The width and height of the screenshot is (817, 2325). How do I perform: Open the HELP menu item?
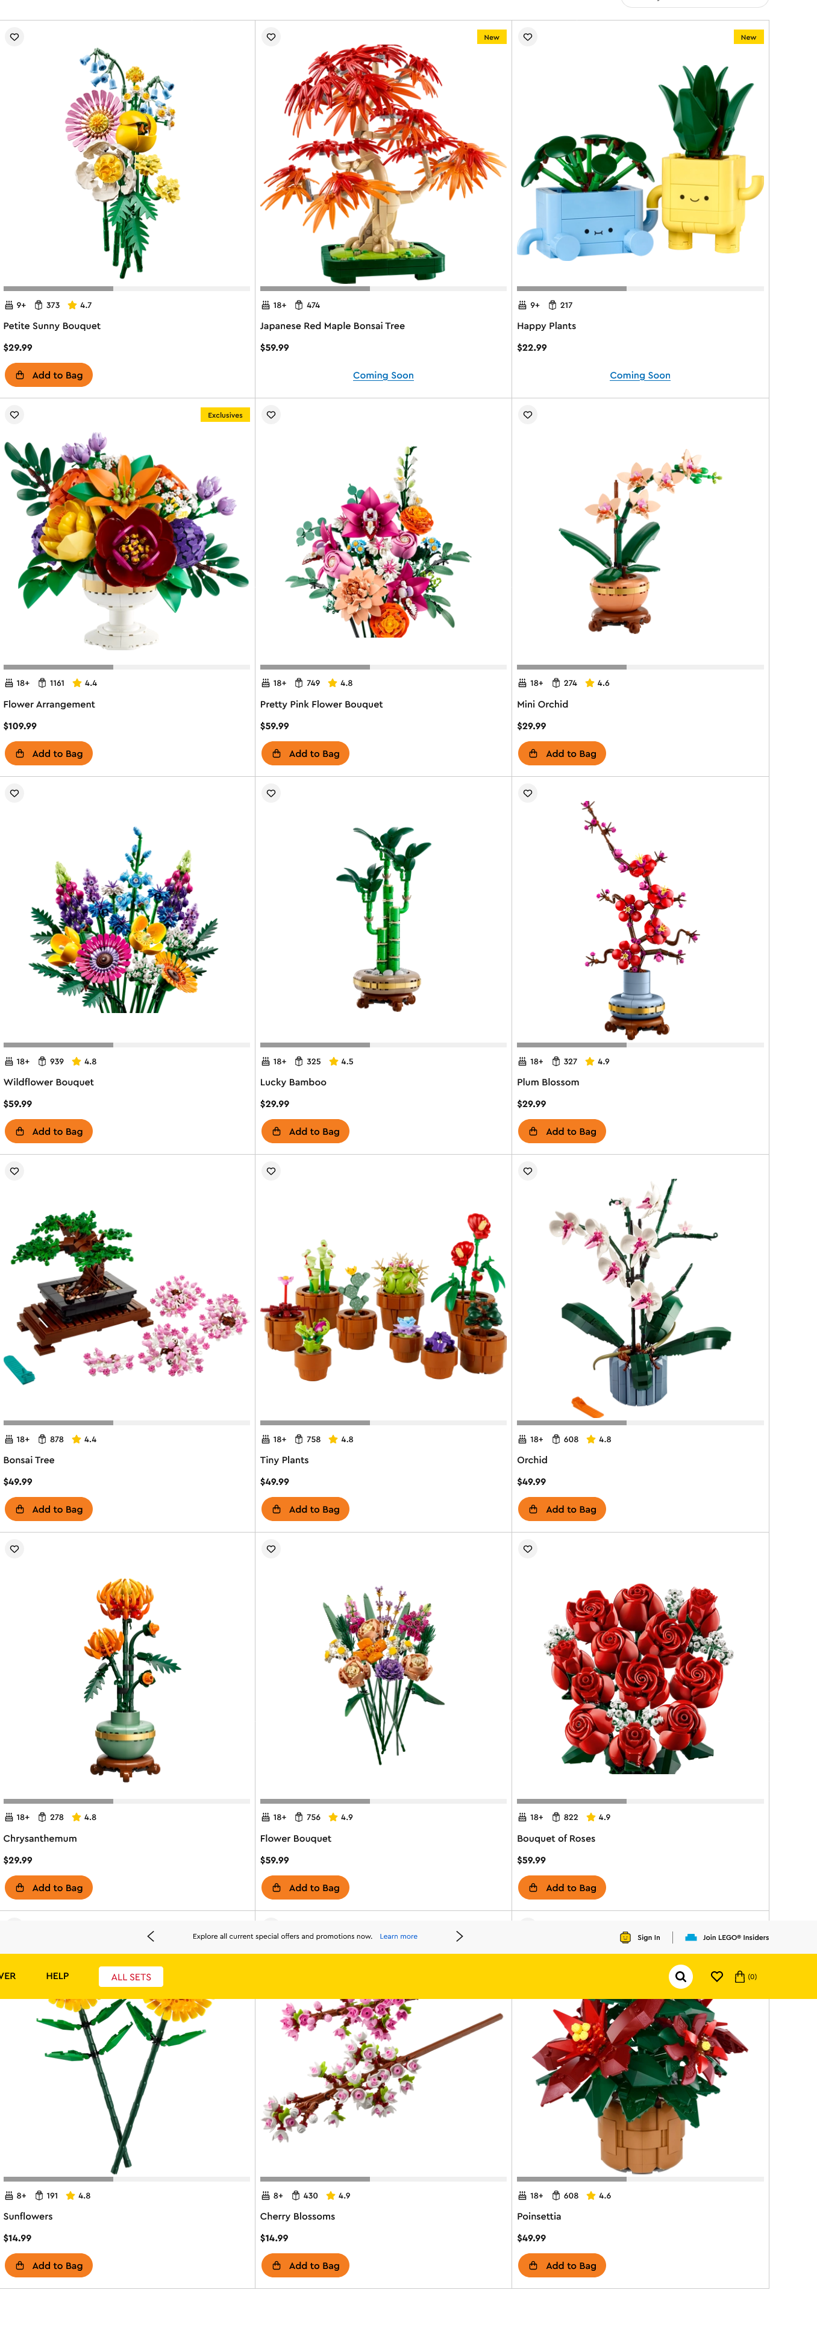tap(58, 1975)
